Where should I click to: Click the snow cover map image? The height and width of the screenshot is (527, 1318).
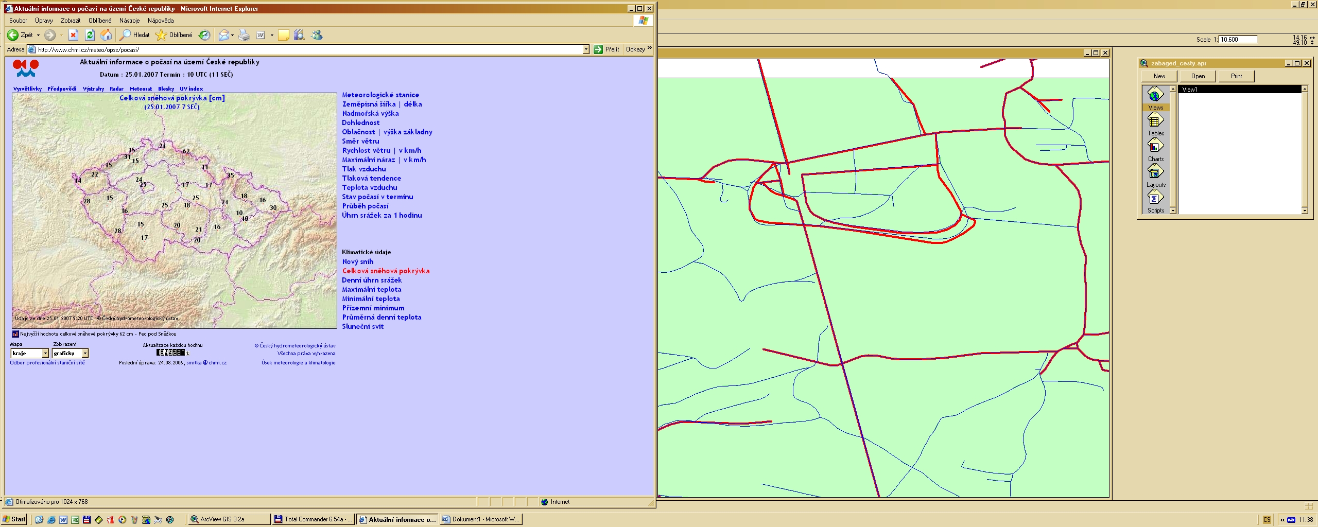pos(175,210)
